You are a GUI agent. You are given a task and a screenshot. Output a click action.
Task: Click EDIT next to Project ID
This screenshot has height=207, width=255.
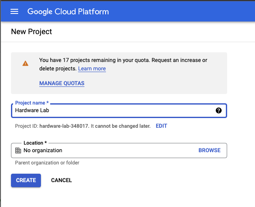coord(161,126)
